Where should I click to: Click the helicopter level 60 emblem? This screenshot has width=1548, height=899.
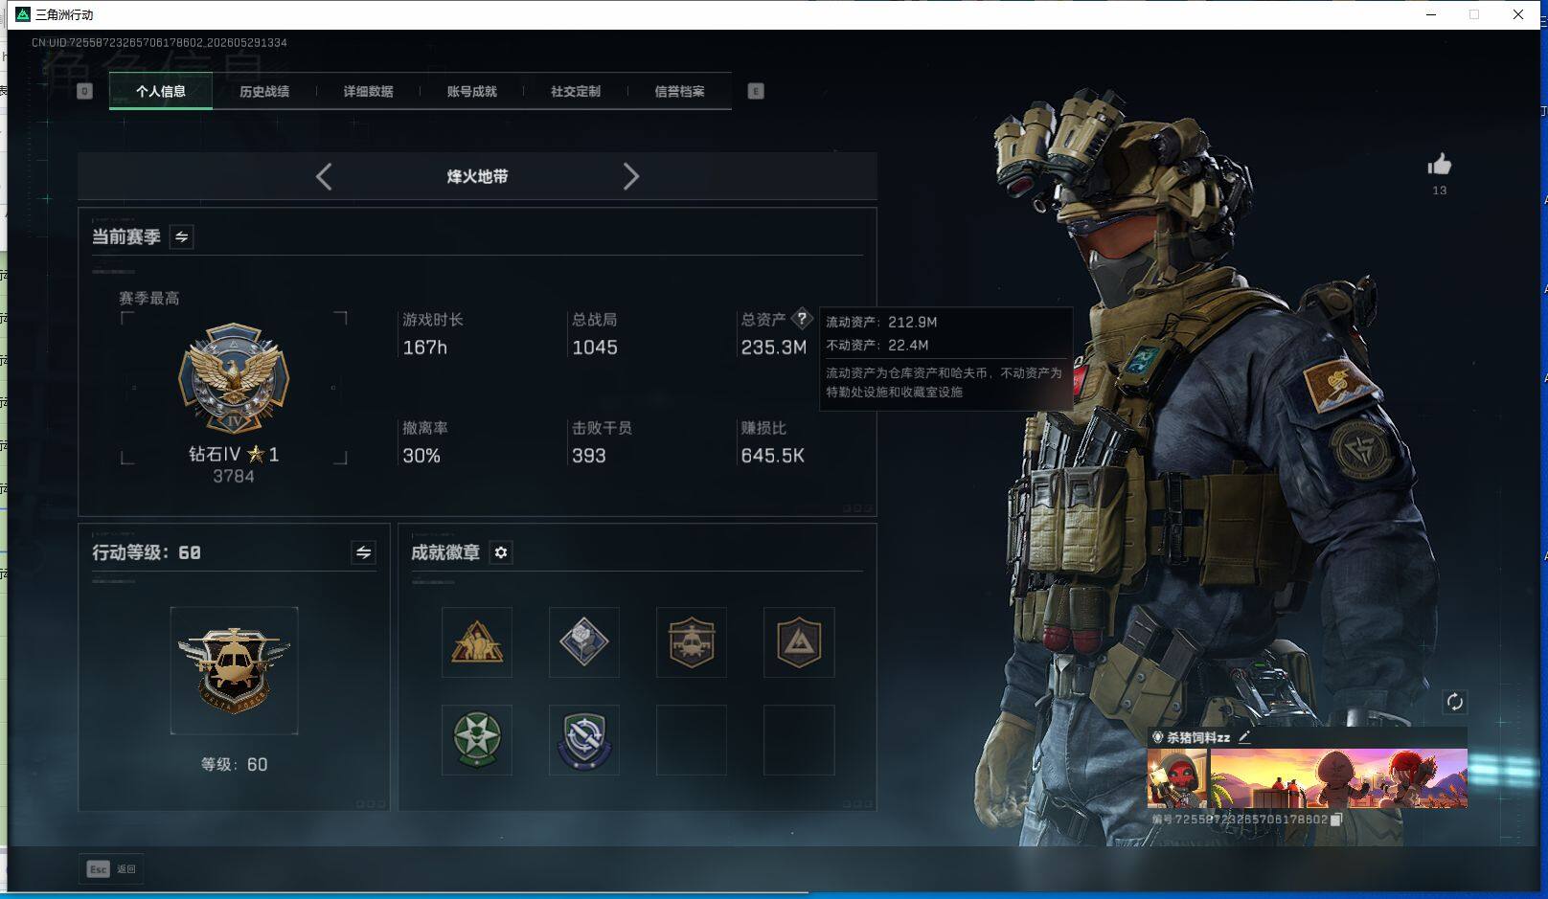(x=234, y=670)
